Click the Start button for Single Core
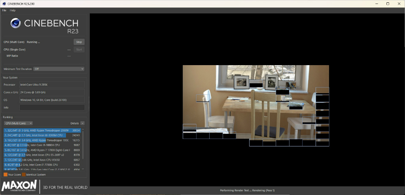The width and height of the screenshot is (405, 195). (x=79, y=49)
